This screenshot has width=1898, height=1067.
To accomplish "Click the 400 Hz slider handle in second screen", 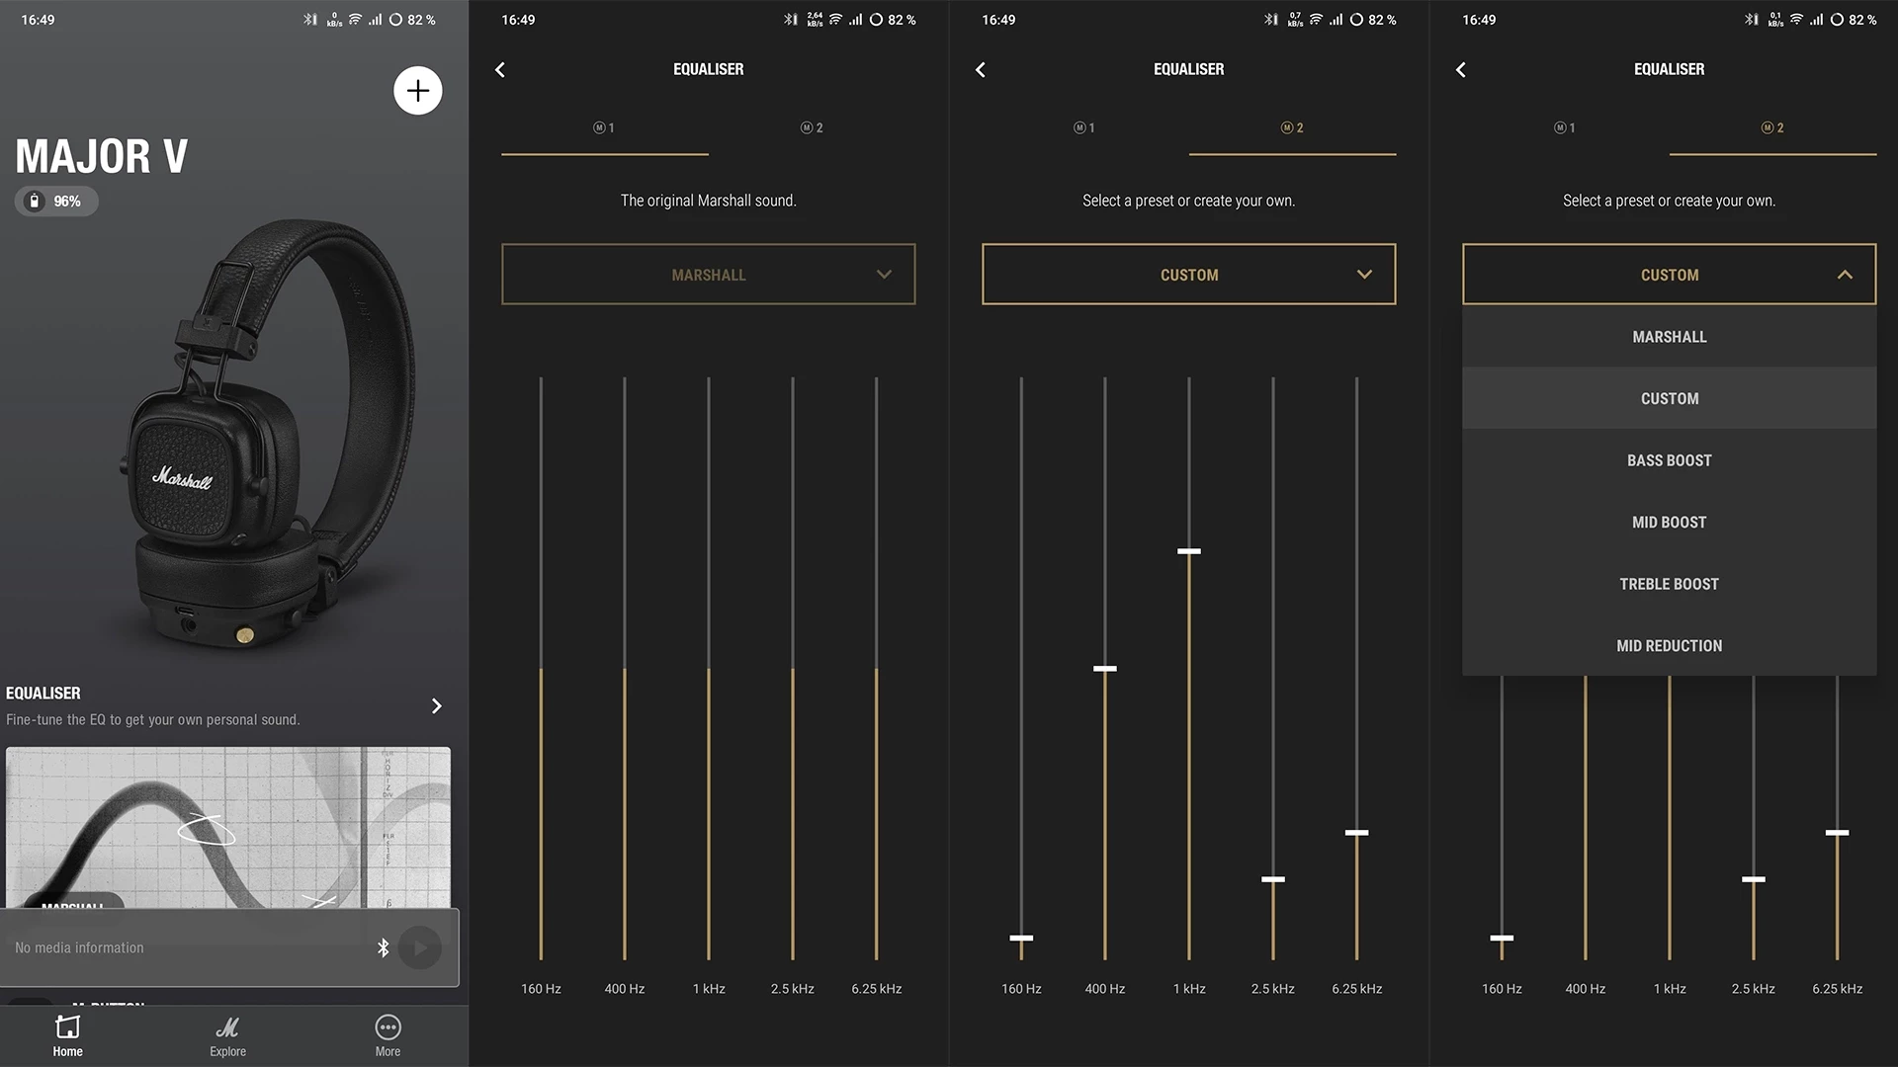I will click(1104, 669).
